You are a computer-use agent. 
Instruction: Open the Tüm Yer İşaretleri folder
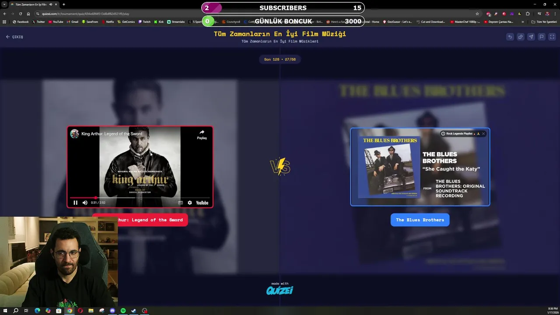544,21
